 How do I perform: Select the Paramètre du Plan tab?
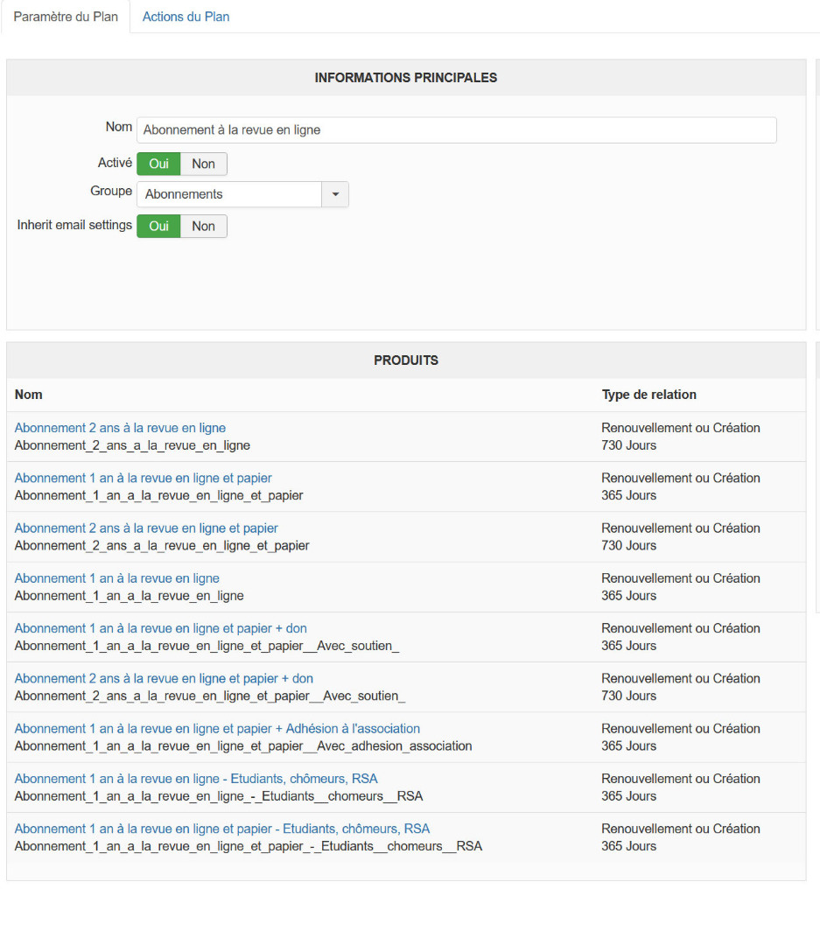pos(66,17)
